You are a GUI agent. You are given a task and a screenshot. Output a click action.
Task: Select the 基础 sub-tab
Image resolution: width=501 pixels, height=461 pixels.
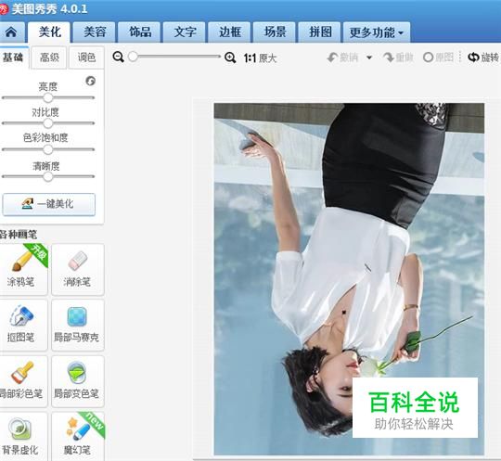13,58
